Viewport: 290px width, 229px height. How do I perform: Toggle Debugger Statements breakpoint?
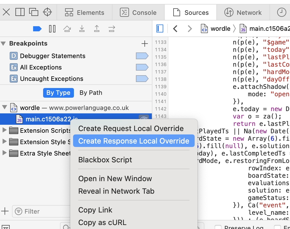coord(142,56)
